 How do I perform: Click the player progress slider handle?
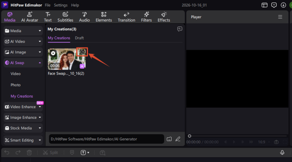coord(189,136)
